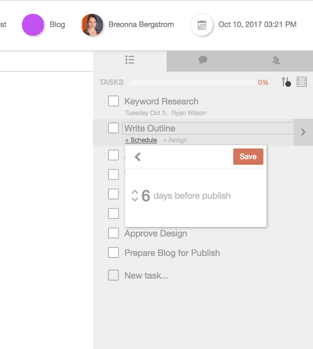This screenshot has width=313, height=349.
Task: Click the + Schedule link
Action: point(141,140)
